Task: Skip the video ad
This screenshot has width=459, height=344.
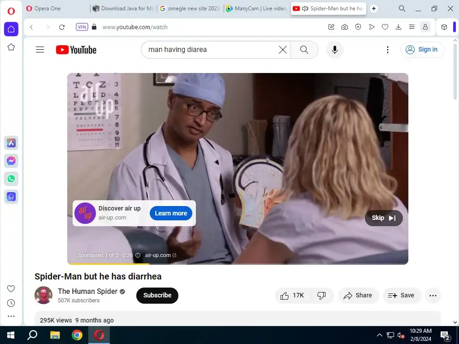Action: click(x=384, y=218)
